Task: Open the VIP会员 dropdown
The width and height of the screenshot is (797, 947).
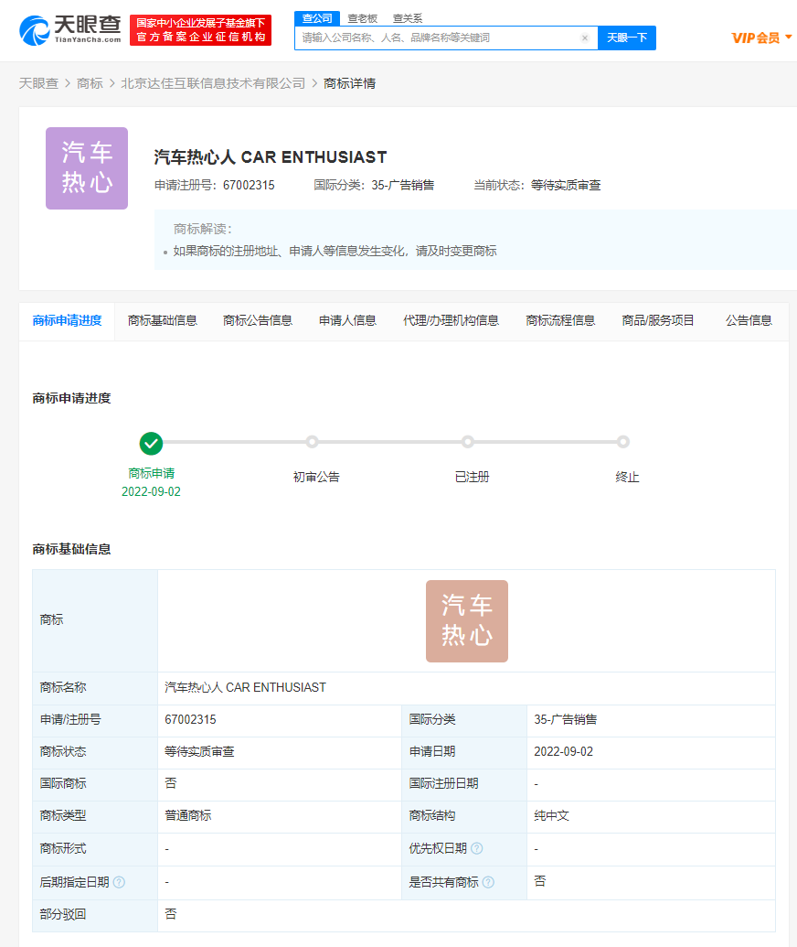Action: (x=761, y=38)
